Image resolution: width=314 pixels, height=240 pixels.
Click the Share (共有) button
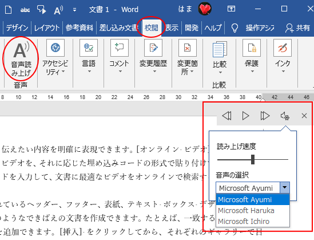point(297,28)
